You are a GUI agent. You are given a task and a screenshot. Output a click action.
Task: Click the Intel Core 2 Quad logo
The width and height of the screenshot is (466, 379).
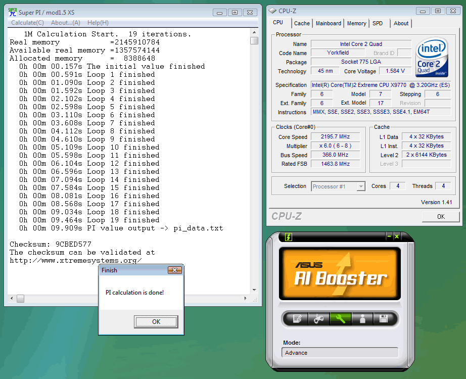pyautogui.click(x=432, y=57)
